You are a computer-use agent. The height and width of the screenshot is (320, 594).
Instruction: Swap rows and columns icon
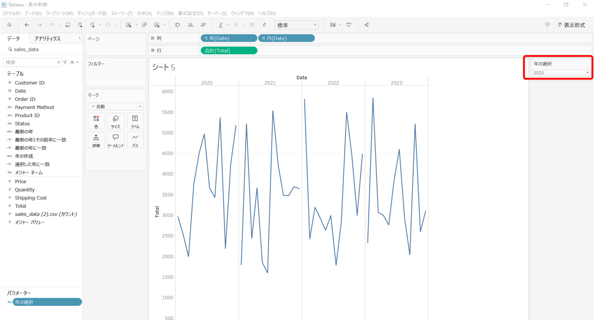pos(178,25)
